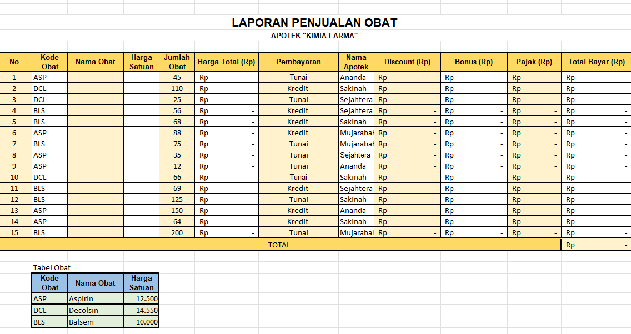Viewport: 631px width, 334px height.
Task: Click quantity cell 150
Action: pyautogui.click(x=177, y=210)
